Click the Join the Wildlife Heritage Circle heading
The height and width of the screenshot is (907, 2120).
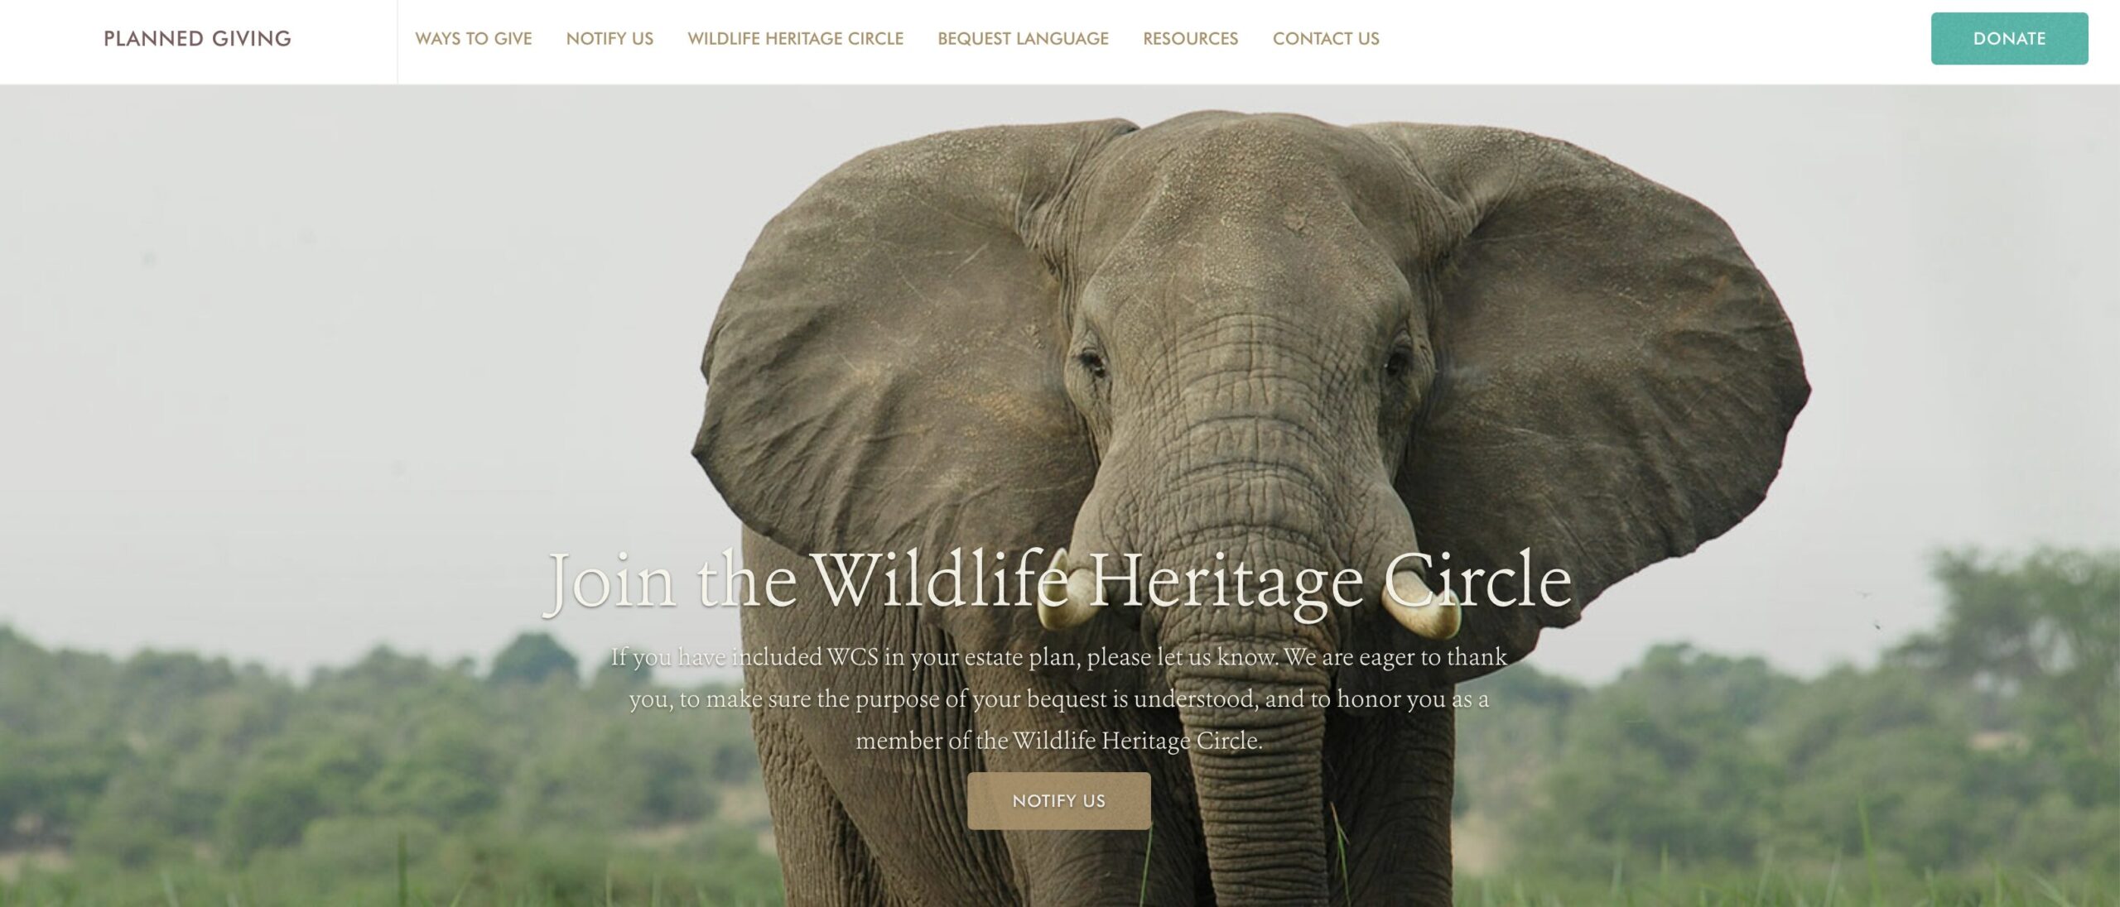click(x=1058, y=583)
